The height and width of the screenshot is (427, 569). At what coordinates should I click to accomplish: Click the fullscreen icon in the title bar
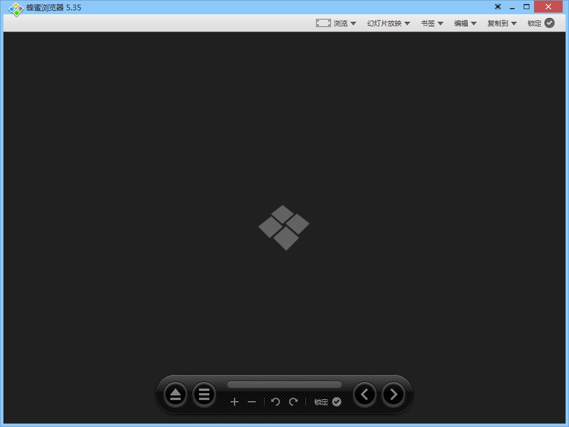(x=497, y=6)
